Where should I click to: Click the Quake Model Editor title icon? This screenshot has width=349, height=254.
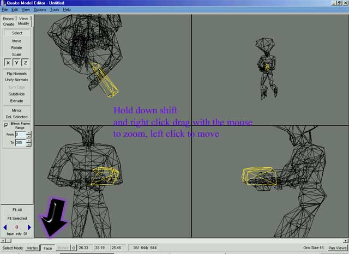(4, 3)
